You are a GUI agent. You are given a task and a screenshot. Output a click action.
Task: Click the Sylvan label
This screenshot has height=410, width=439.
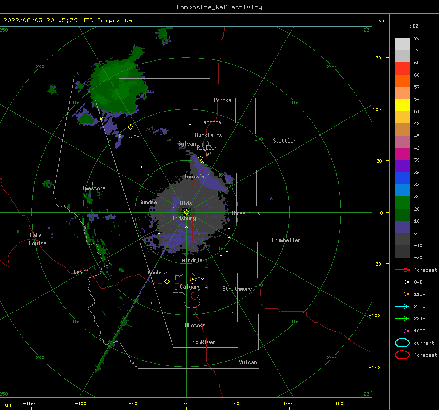(187, 144)
